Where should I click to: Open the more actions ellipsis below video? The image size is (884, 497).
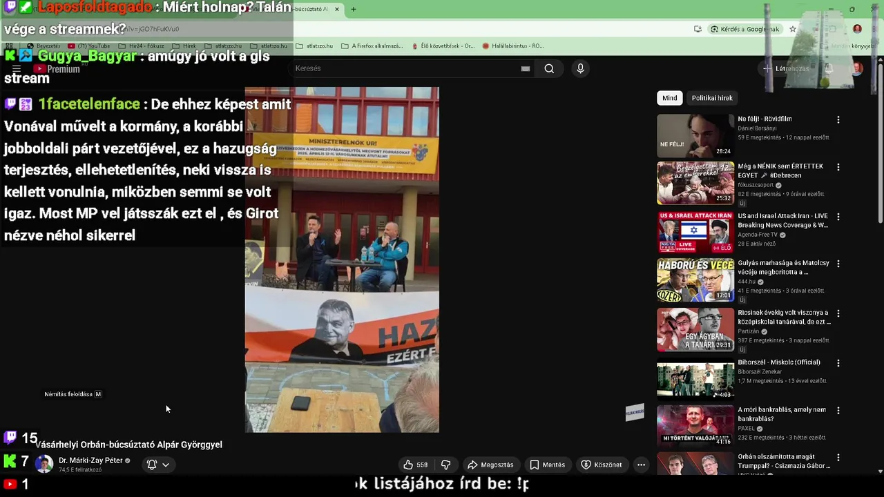[x=641, y=465]
